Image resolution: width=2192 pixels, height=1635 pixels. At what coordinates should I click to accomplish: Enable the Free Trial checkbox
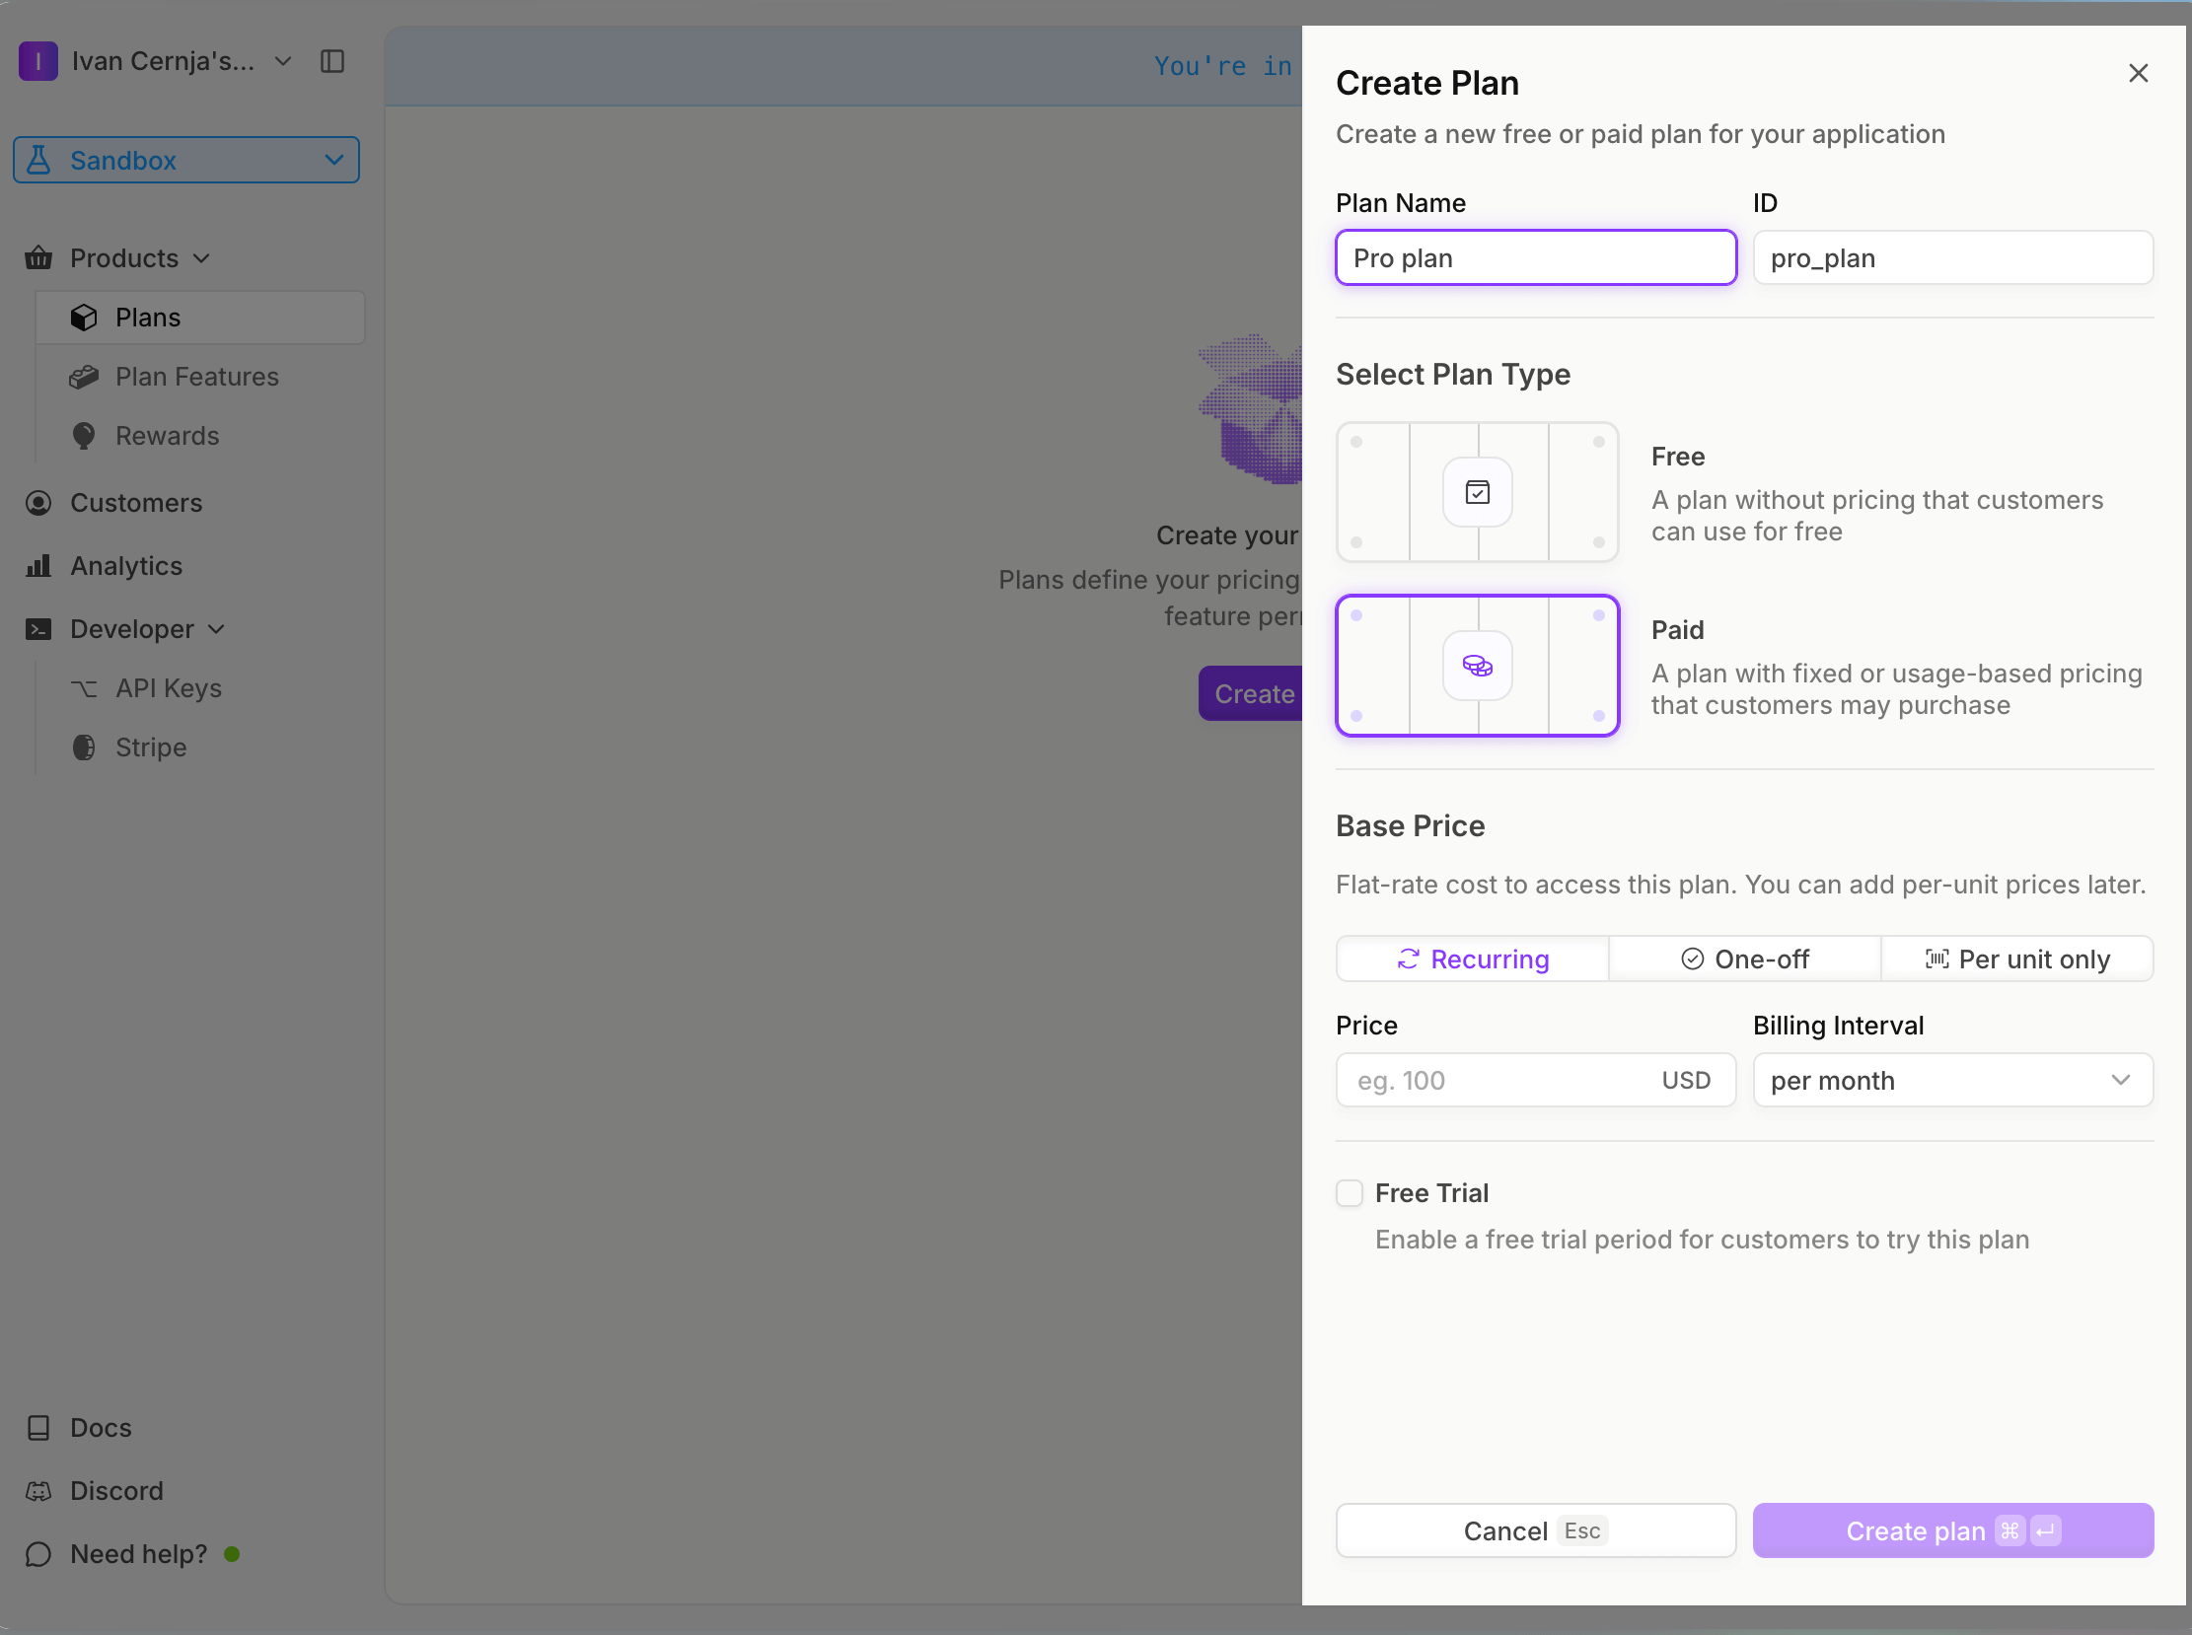pos(1349,1192)
